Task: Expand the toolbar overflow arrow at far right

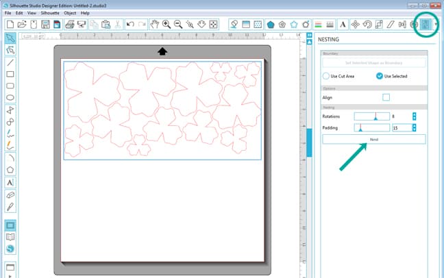Action: (x=437, y=25)
